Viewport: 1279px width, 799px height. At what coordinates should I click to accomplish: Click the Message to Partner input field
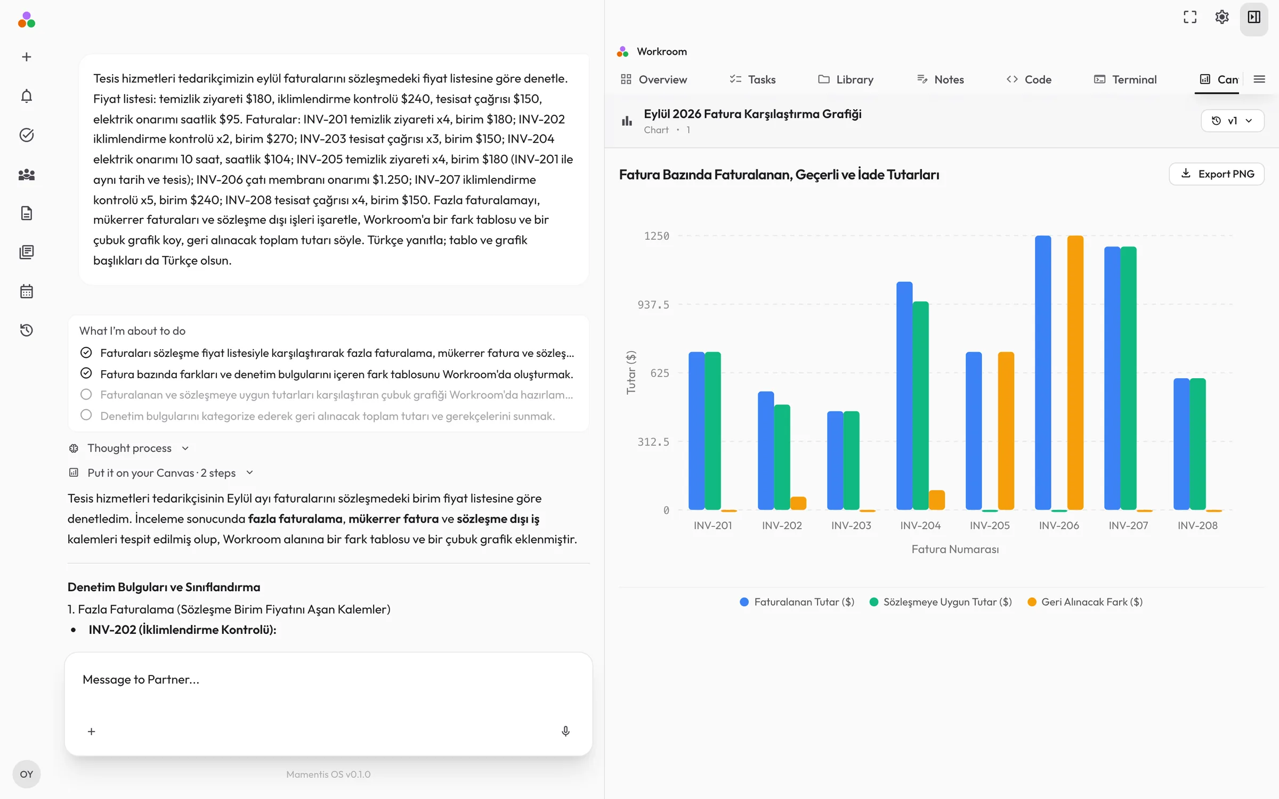(x=328, y=680)
